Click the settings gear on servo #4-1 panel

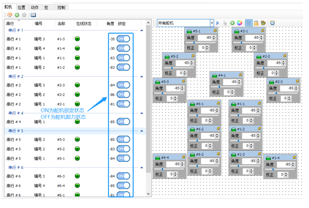tap(240, 75)
